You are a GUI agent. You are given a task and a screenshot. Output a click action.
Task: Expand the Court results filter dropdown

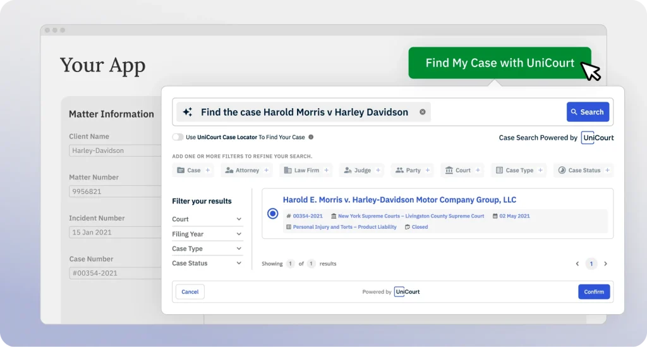[207, 219]
